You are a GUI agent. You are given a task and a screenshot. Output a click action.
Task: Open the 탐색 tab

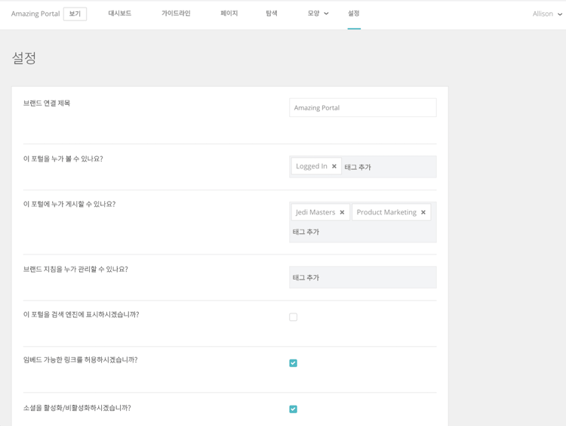click(272, 14)
